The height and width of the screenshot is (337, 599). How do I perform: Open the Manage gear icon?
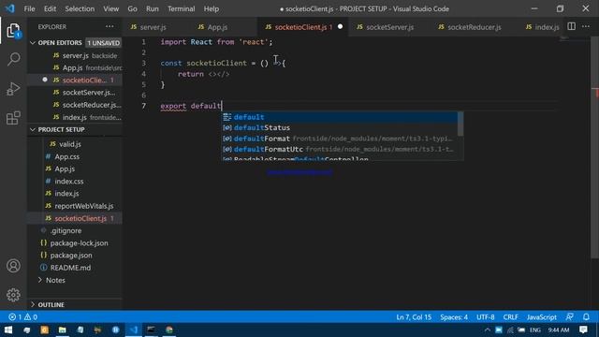pos(13,295)
